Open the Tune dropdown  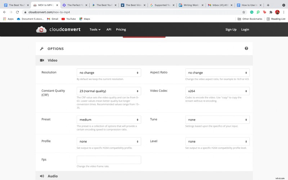pos(217,120)
